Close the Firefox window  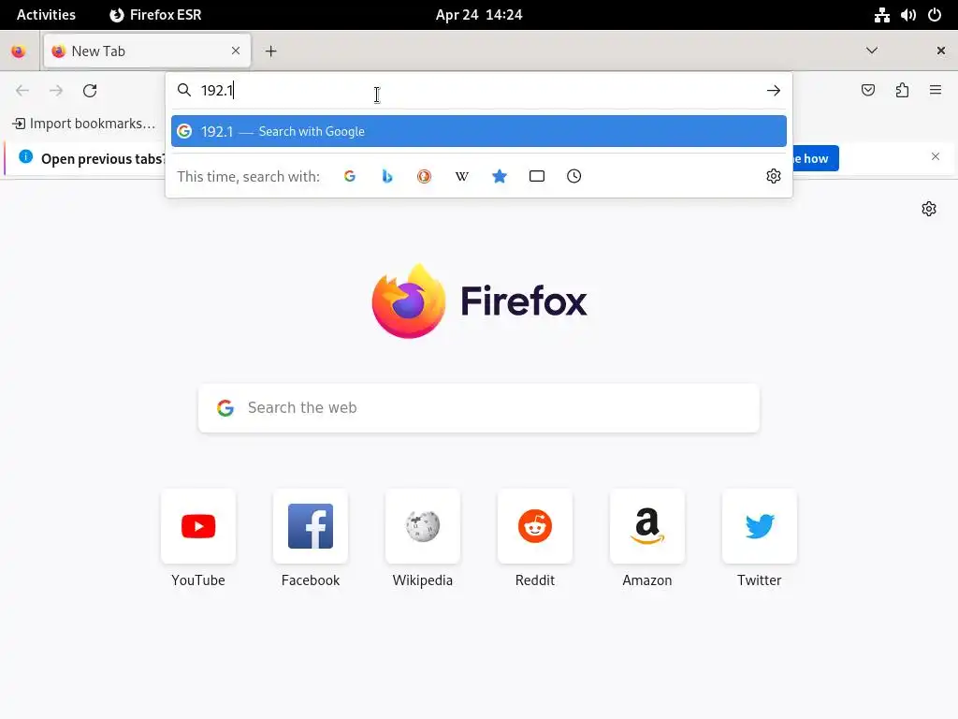(x=941, y=51)
